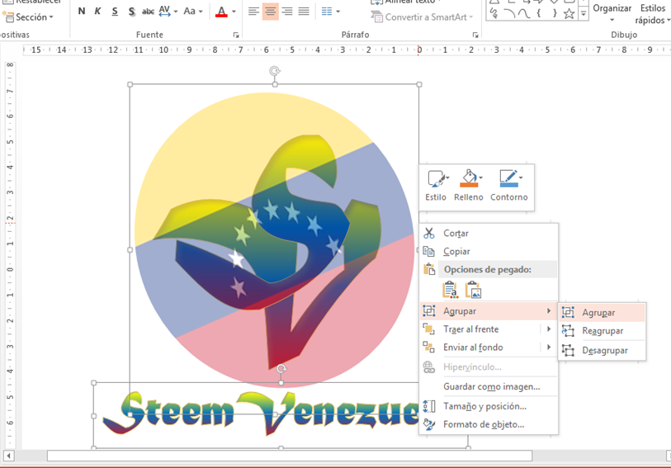Open Tamaño y posición...

tap(489, 406)
